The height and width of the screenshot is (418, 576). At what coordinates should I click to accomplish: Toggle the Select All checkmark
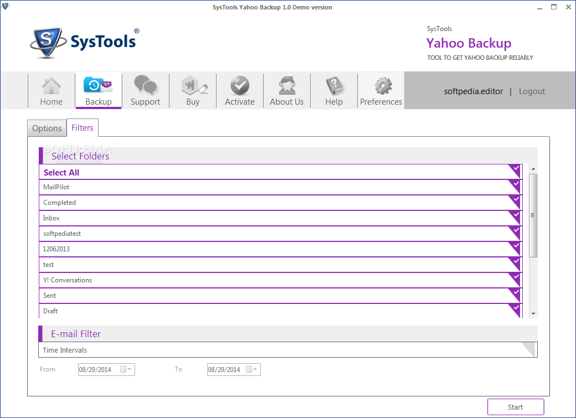pyautogui.click(x=516, y=171)
